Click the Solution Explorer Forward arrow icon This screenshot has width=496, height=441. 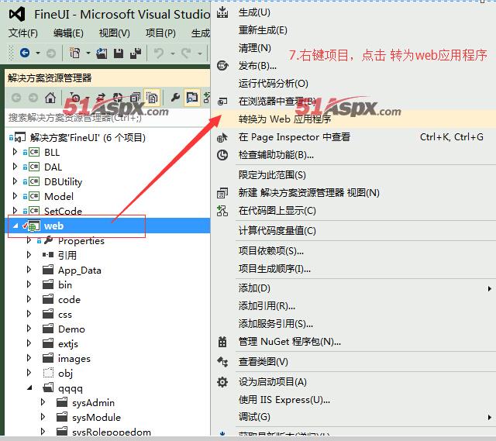(x=33, y=98)
